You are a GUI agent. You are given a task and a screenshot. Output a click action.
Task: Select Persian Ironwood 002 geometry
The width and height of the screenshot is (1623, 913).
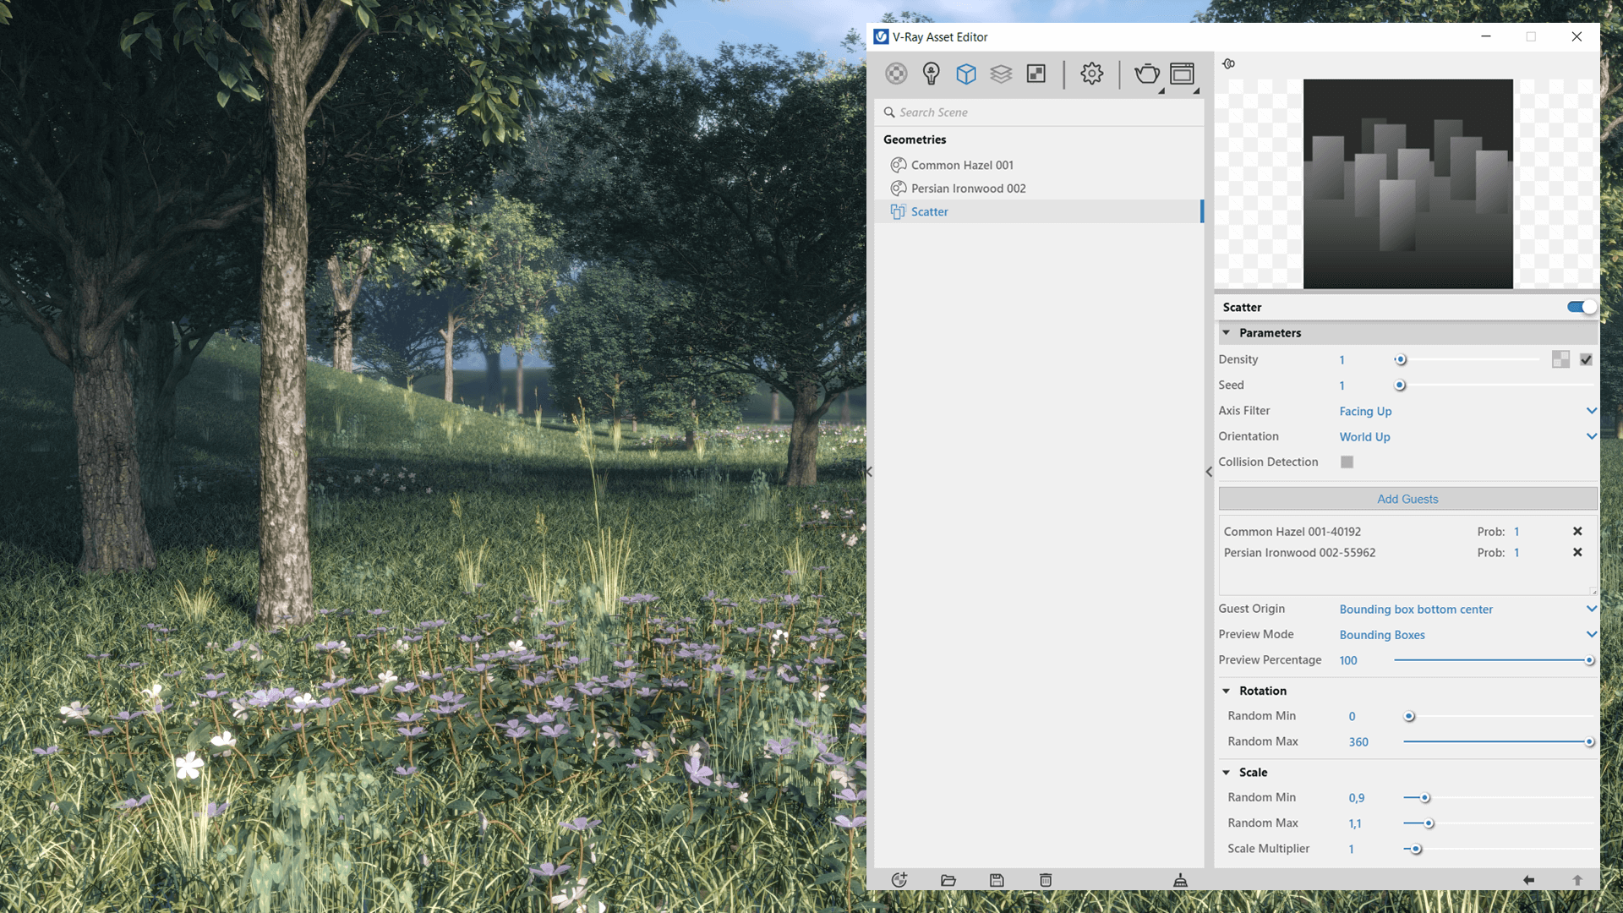pyautogui.click(x=1039, y=188)
